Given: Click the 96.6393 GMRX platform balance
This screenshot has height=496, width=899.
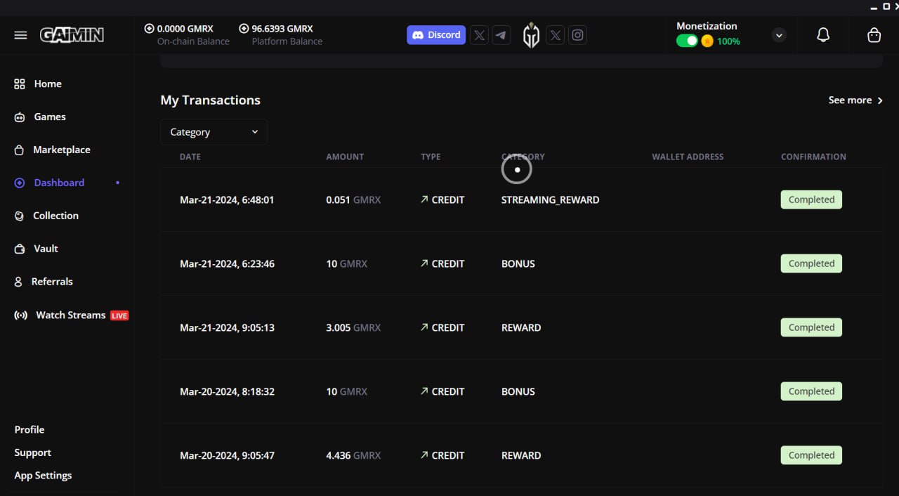Looking at the screenshot, I should [x=282, y=29].
